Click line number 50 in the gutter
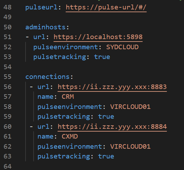 click(7, 27)
